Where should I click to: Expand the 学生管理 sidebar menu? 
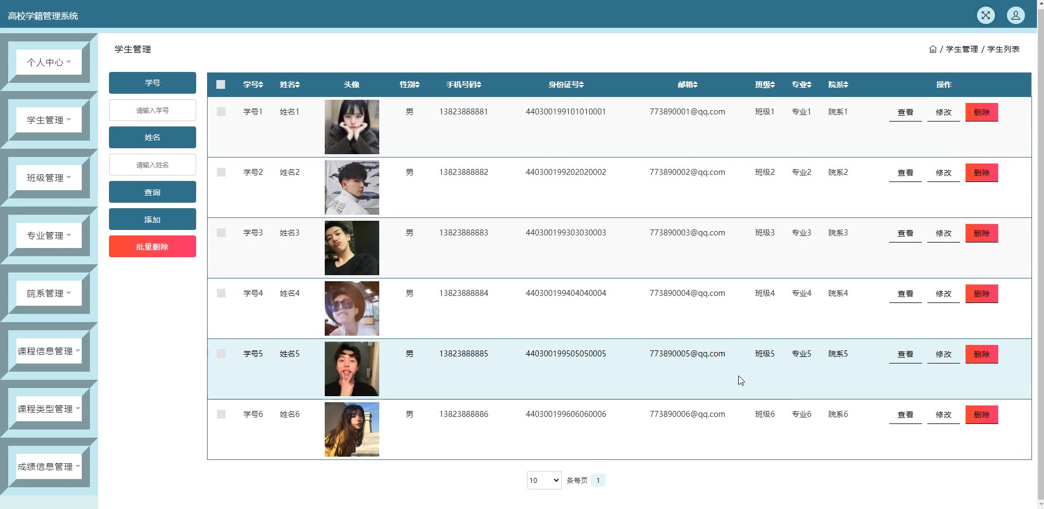(49, 120)
